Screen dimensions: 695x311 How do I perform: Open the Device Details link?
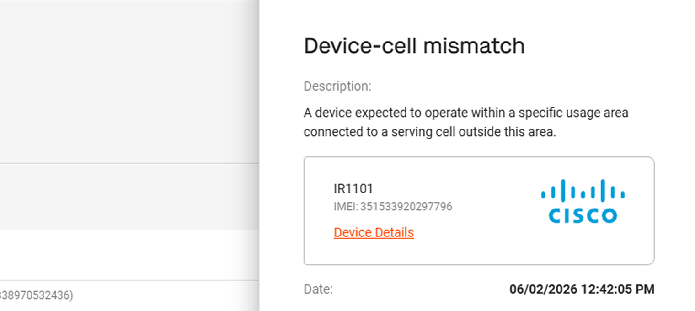point(374,232)
